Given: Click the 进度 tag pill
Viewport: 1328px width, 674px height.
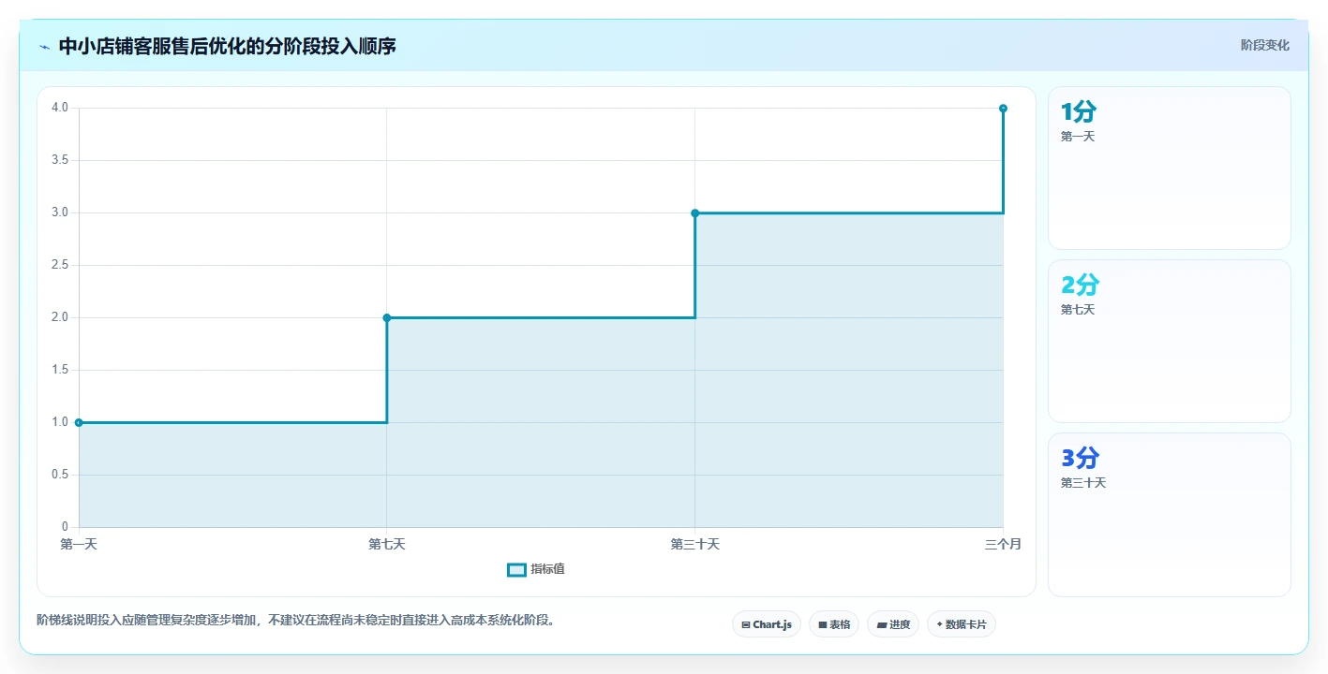Looking at the screenshot, I should click(x=893, y=624).
